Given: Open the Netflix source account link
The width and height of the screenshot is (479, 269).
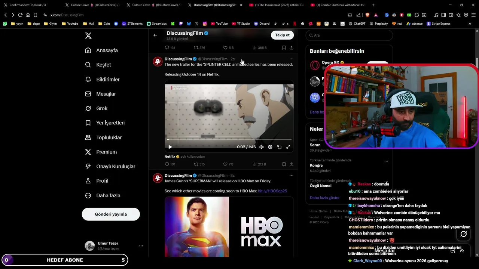Looking at the screenshot, I should click(x=170, y=157).
